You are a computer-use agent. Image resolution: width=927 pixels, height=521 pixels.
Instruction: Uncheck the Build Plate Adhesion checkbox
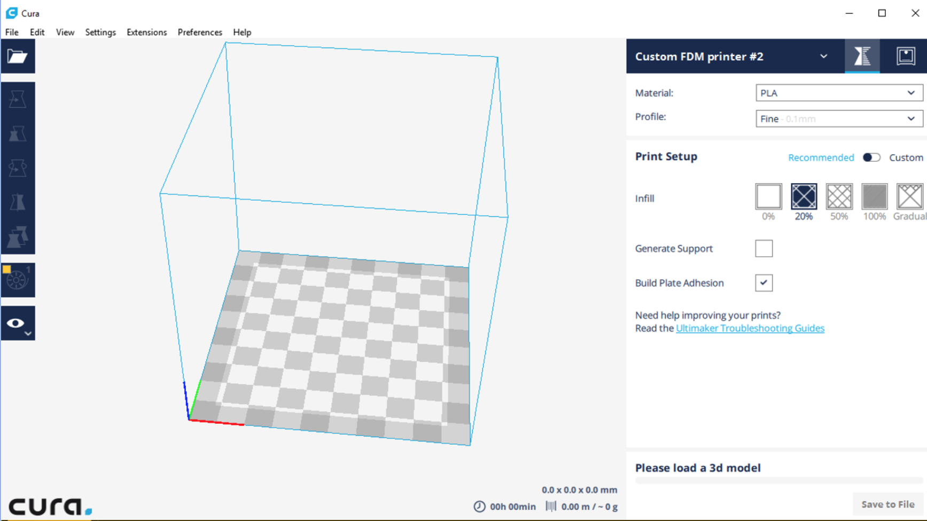pos(764,283)
